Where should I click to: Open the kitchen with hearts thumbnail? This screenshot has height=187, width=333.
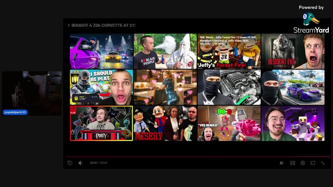[165, 87]
